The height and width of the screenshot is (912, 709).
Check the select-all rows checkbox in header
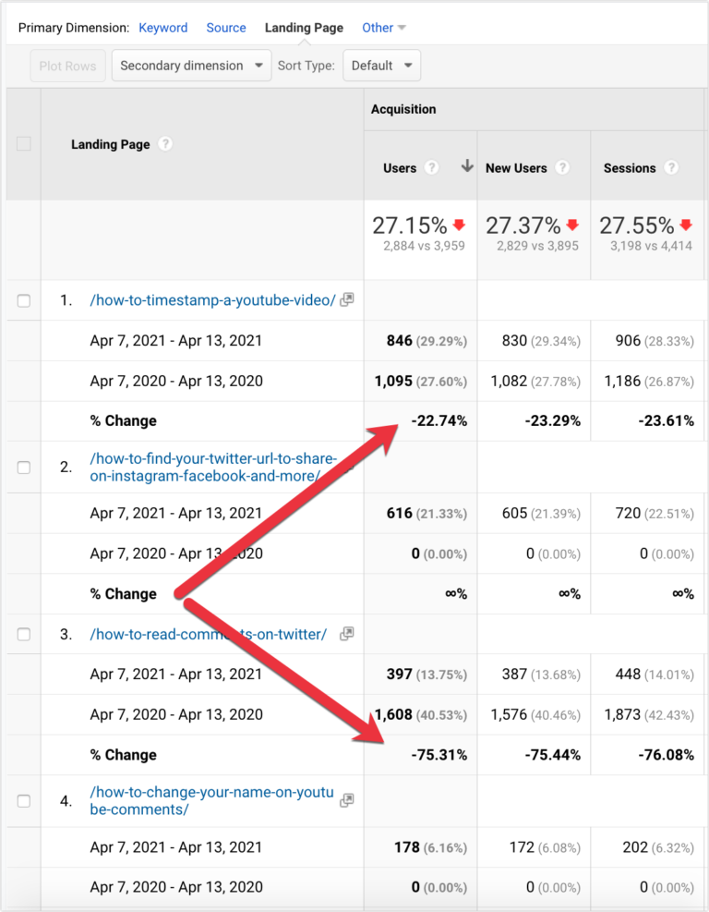tap(24, 144)
